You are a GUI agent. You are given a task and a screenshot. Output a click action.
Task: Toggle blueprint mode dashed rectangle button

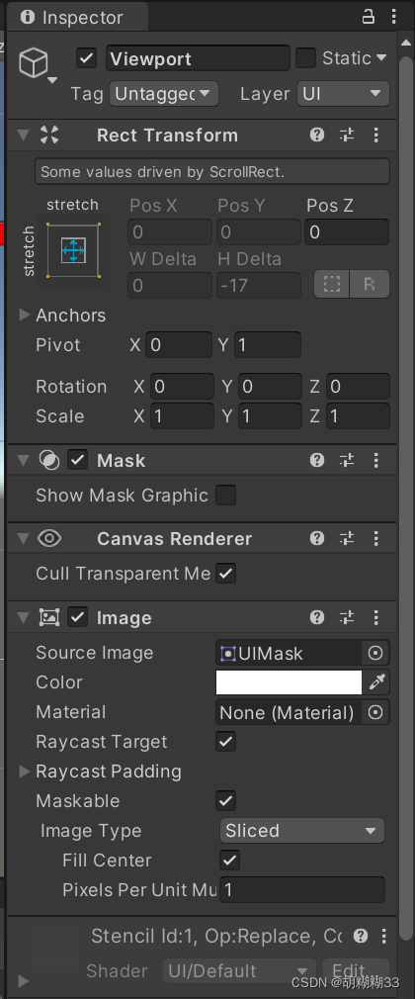(x=332, y=284)
